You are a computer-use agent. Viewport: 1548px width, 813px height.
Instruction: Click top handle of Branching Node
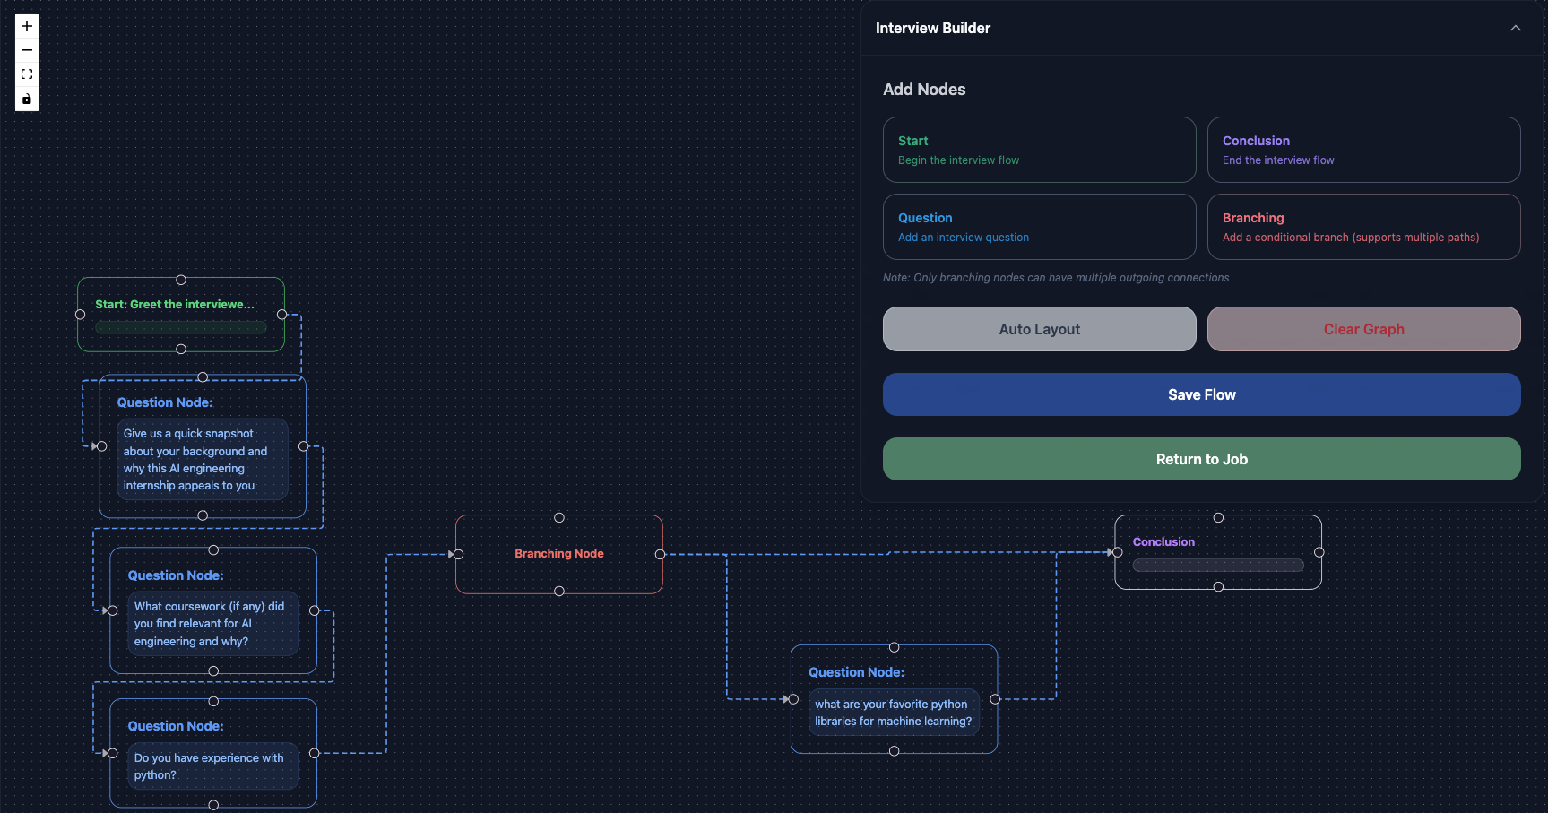click(x=559, y=517)
